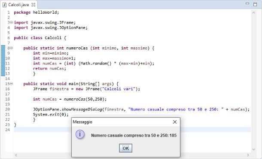
Task: Click the Java file icon on Calcoli.java tab
Action: click(5, 5)
